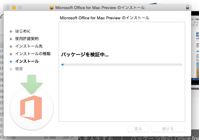Select the インストールの種類 step
This screenshot has width=199, height=140.
[33, 54]
